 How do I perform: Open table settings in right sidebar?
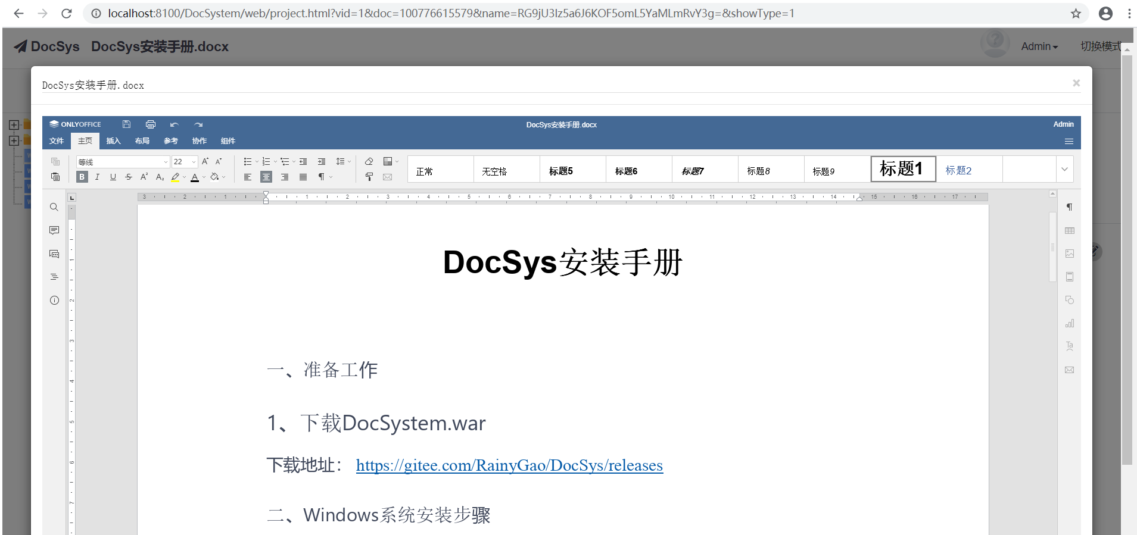coord(1070,230)
